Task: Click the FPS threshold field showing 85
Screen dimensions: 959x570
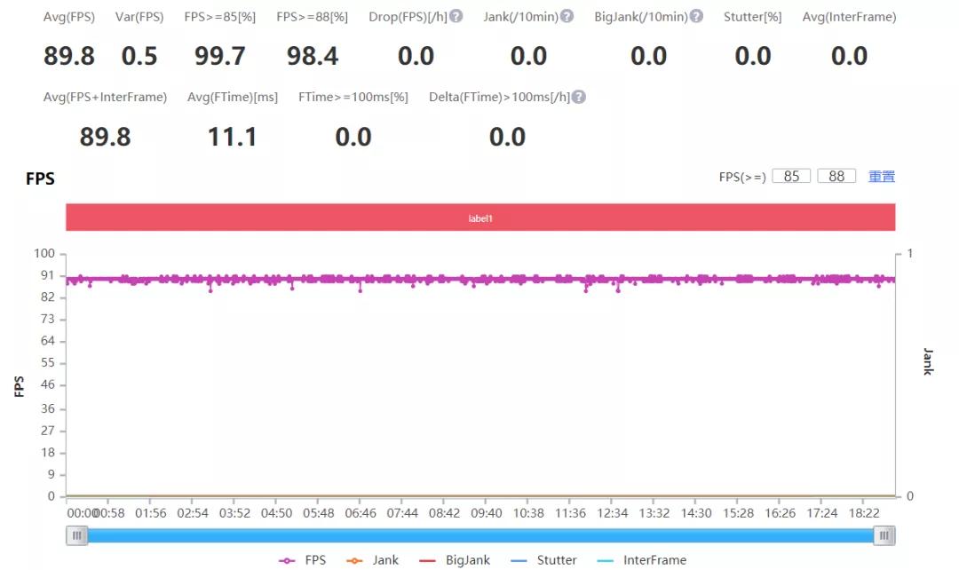Action: pyautogui.click(x=791, y=177)
